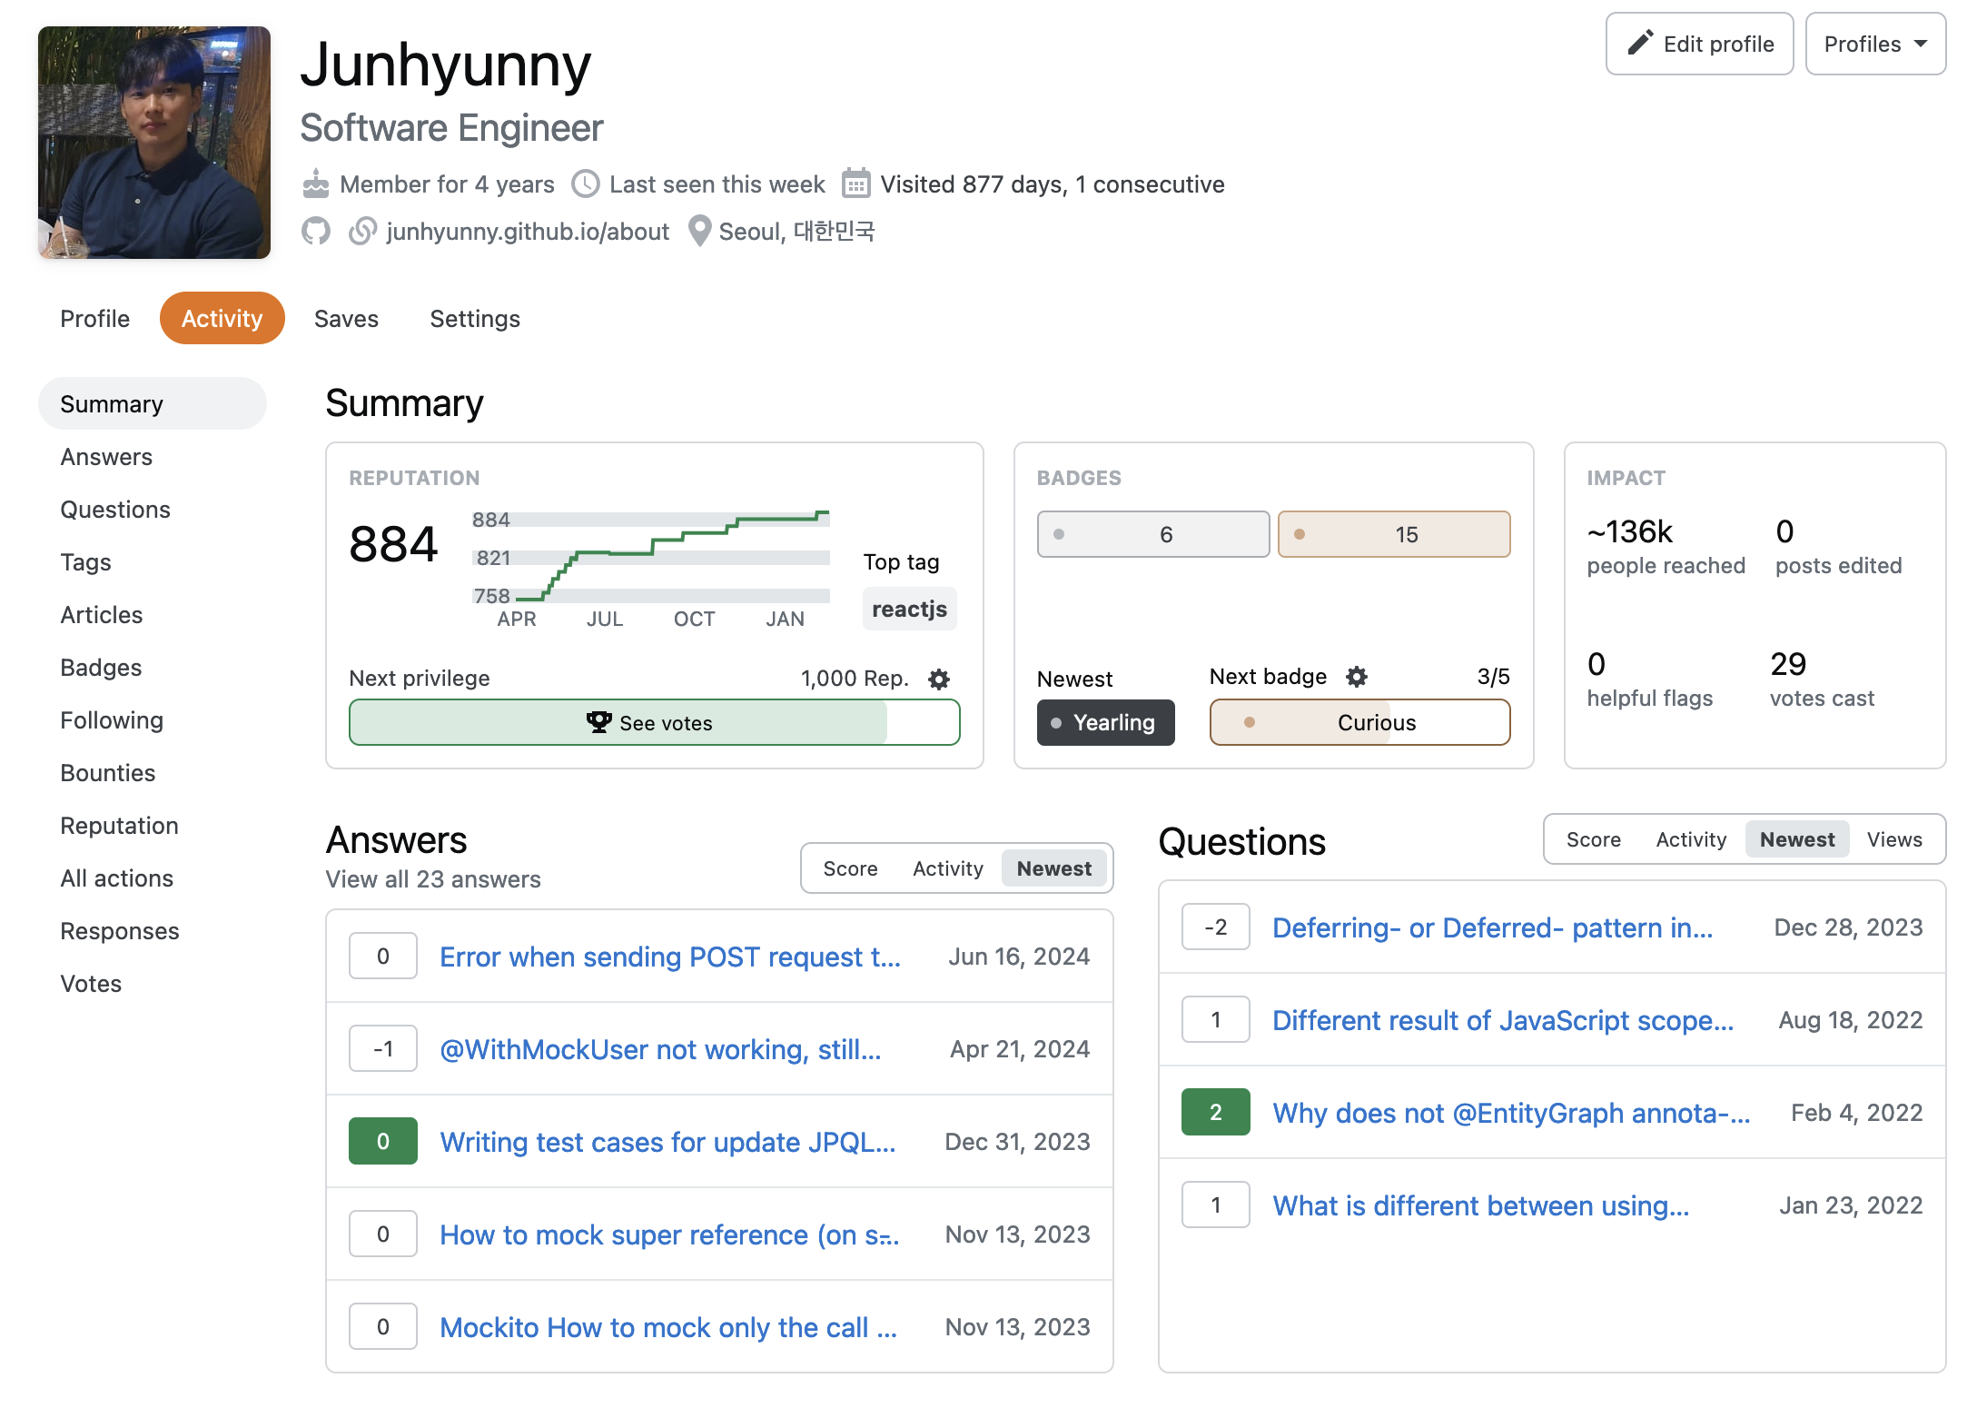The image size is (1987, 1408).
Task: Click the profile avatar photo
Action: click(x=154, y=143)
